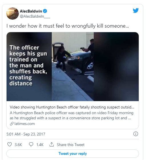Click the AlecBaldwin display name
Screen dimensions: 147x160
tap(31, 11)
